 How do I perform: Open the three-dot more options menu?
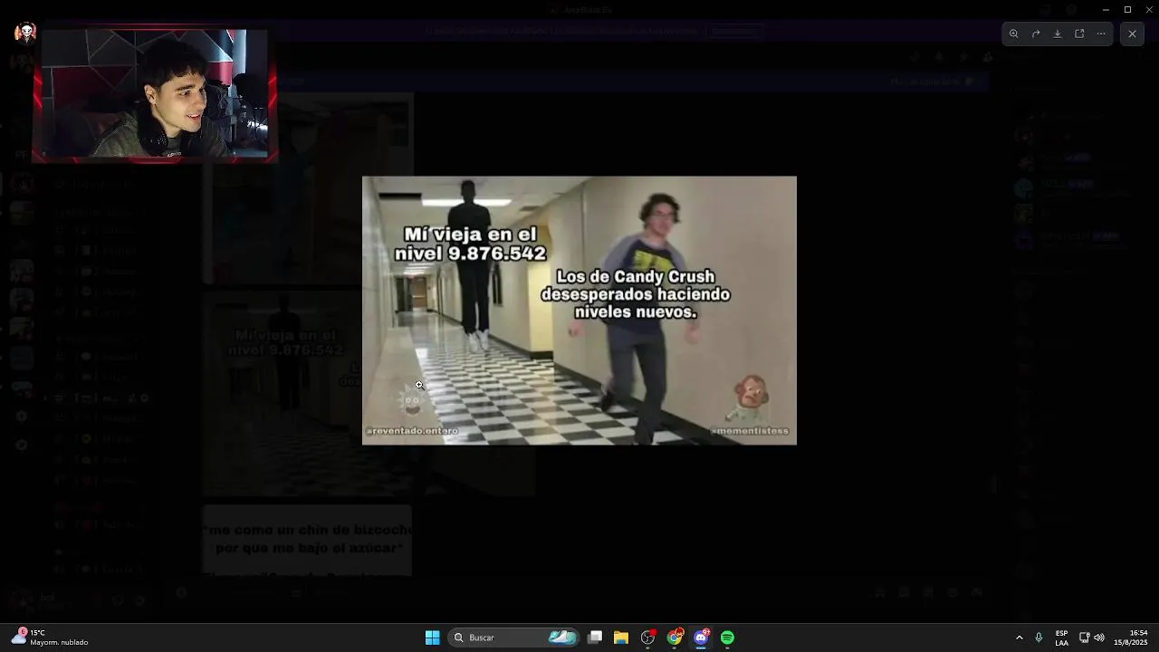click(1101, 34)
